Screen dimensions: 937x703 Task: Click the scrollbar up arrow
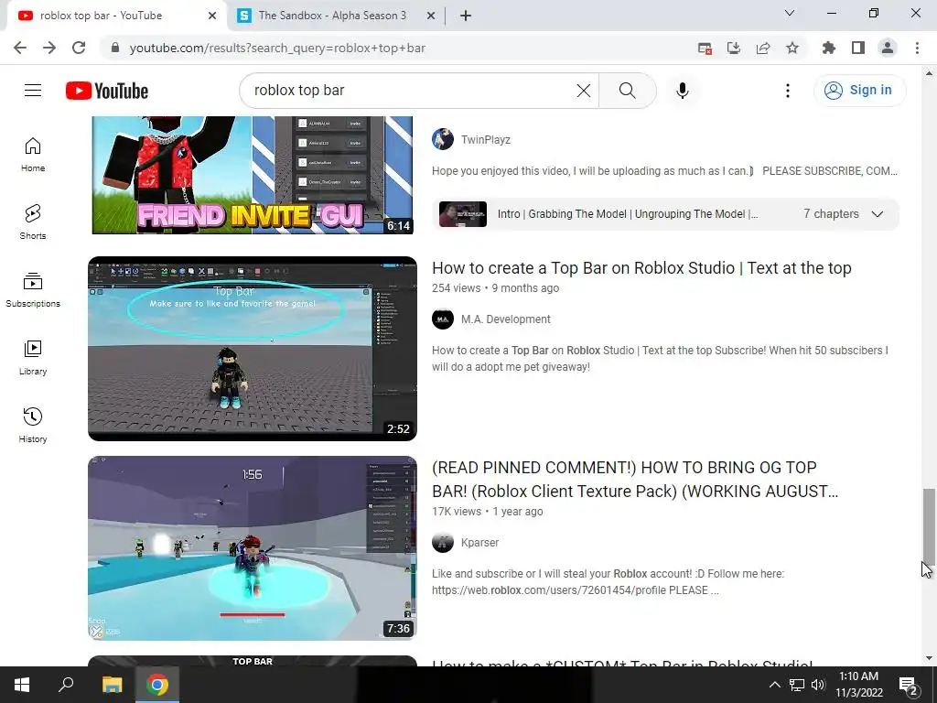point(929,73)
